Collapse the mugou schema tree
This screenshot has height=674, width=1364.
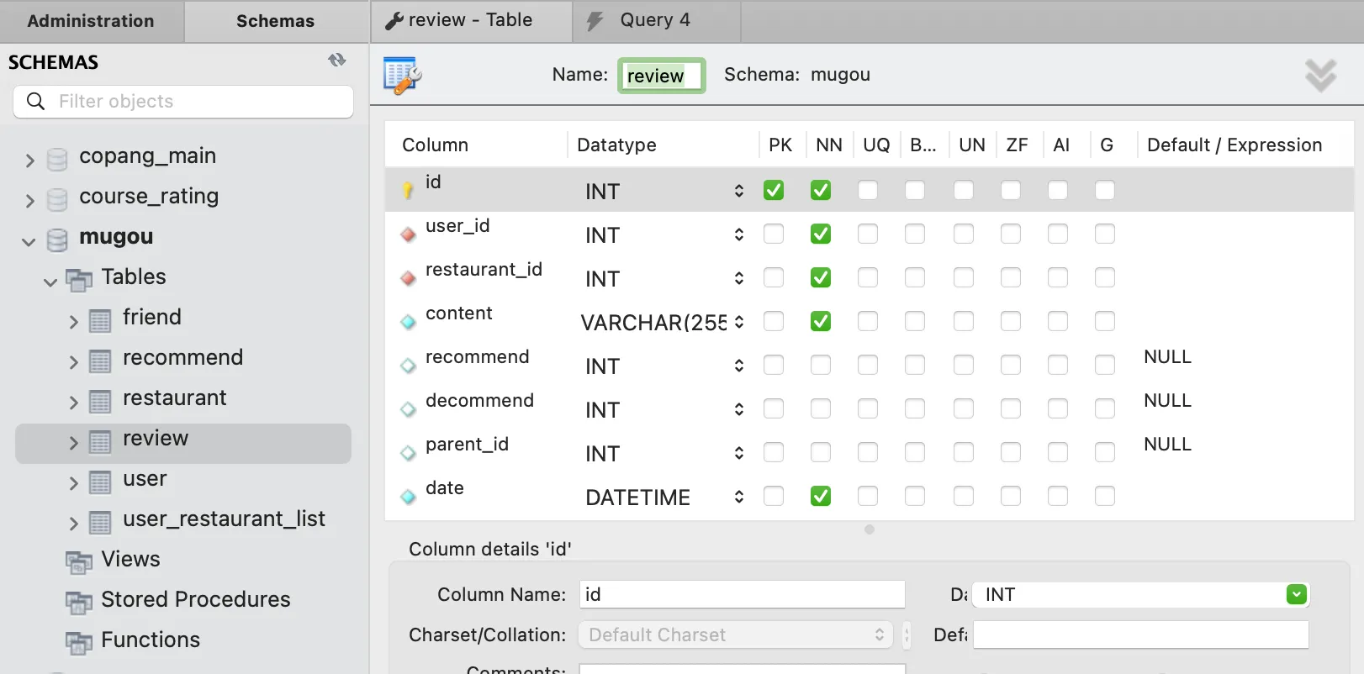pos(29,241)
